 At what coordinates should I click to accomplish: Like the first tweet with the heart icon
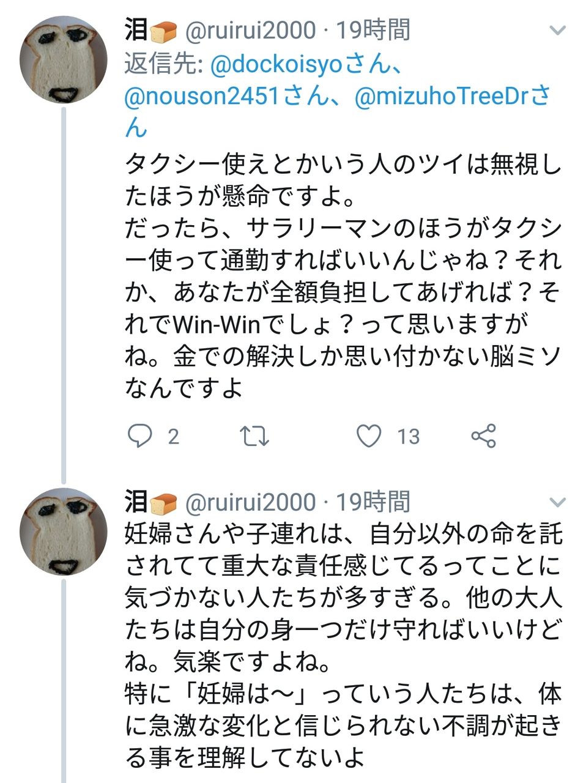point(369,436)
